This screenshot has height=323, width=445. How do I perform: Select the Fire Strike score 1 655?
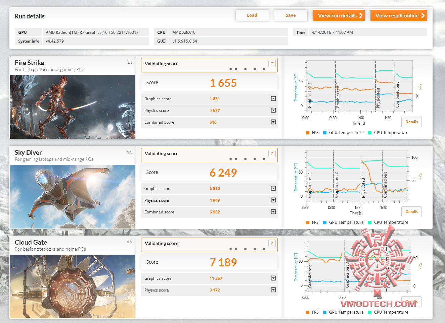pyautogui.click(x=223, y=83)
